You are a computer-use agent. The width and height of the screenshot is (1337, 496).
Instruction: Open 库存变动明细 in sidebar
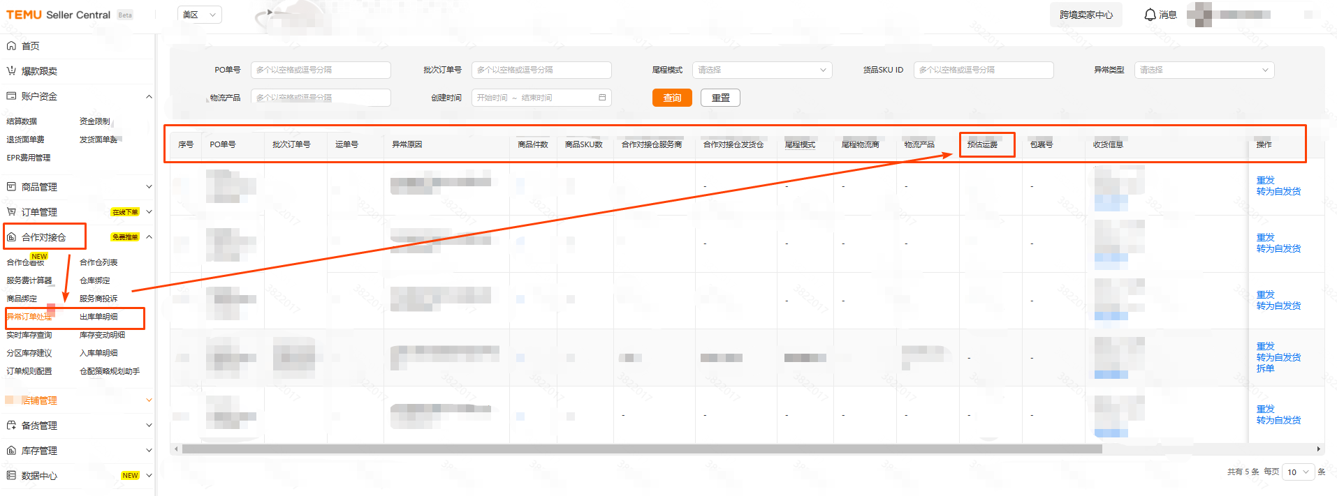102,335
